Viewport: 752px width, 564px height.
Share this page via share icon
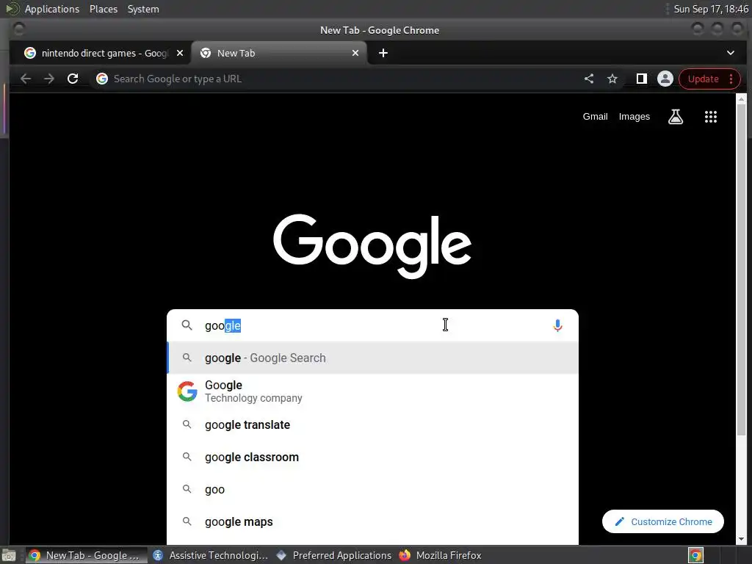tap(589, 79)
